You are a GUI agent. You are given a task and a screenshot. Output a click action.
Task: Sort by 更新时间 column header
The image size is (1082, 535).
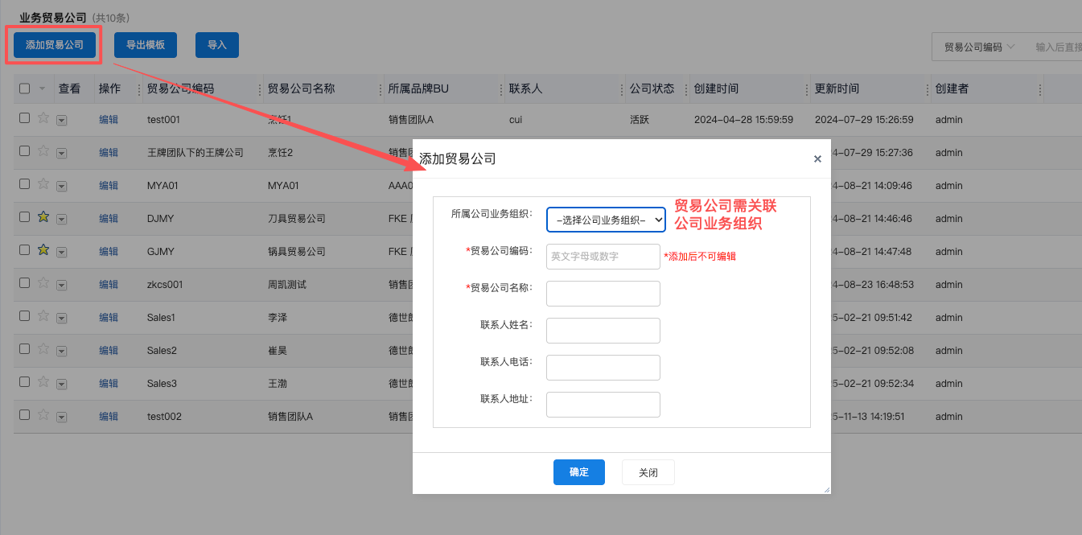837,88
